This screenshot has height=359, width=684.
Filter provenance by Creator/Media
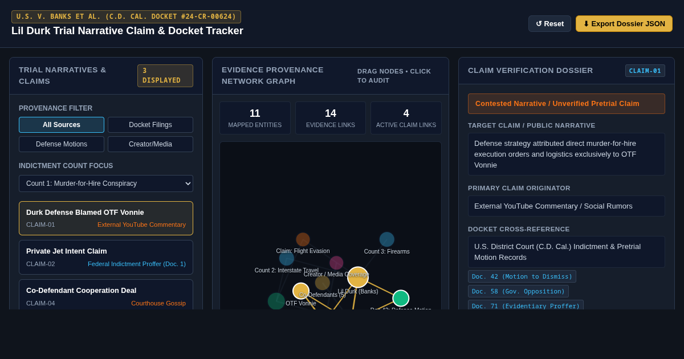coord(150,144)
